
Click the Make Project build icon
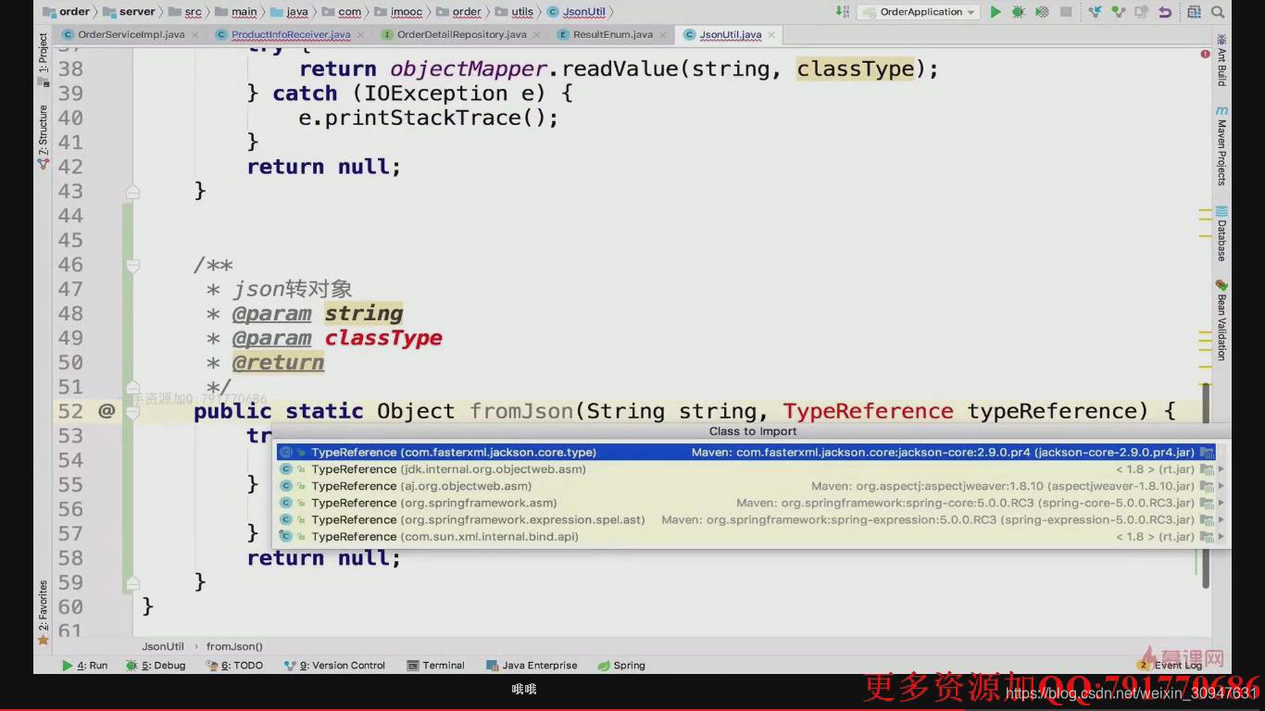click(842, 12)
